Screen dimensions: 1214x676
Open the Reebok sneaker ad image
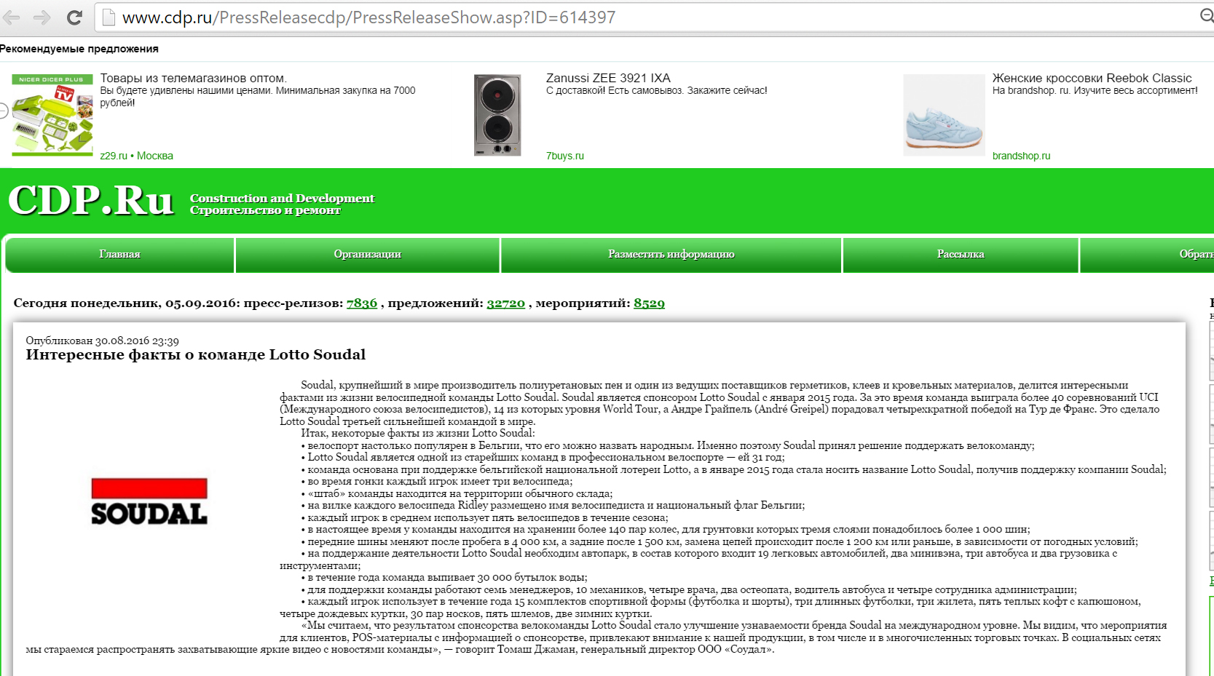[944, 115]
